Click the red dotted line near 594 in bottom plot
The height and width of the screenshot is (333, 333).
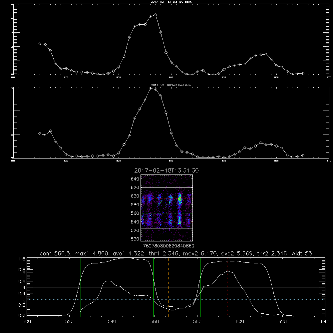coord(227,287)
